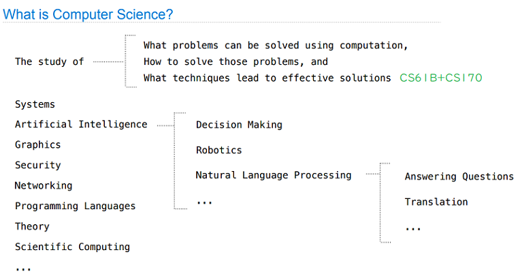Screen dimensions: 520x276
Task: Click the 'What is Computer Science?' heading
Action: tap(88, 14)
